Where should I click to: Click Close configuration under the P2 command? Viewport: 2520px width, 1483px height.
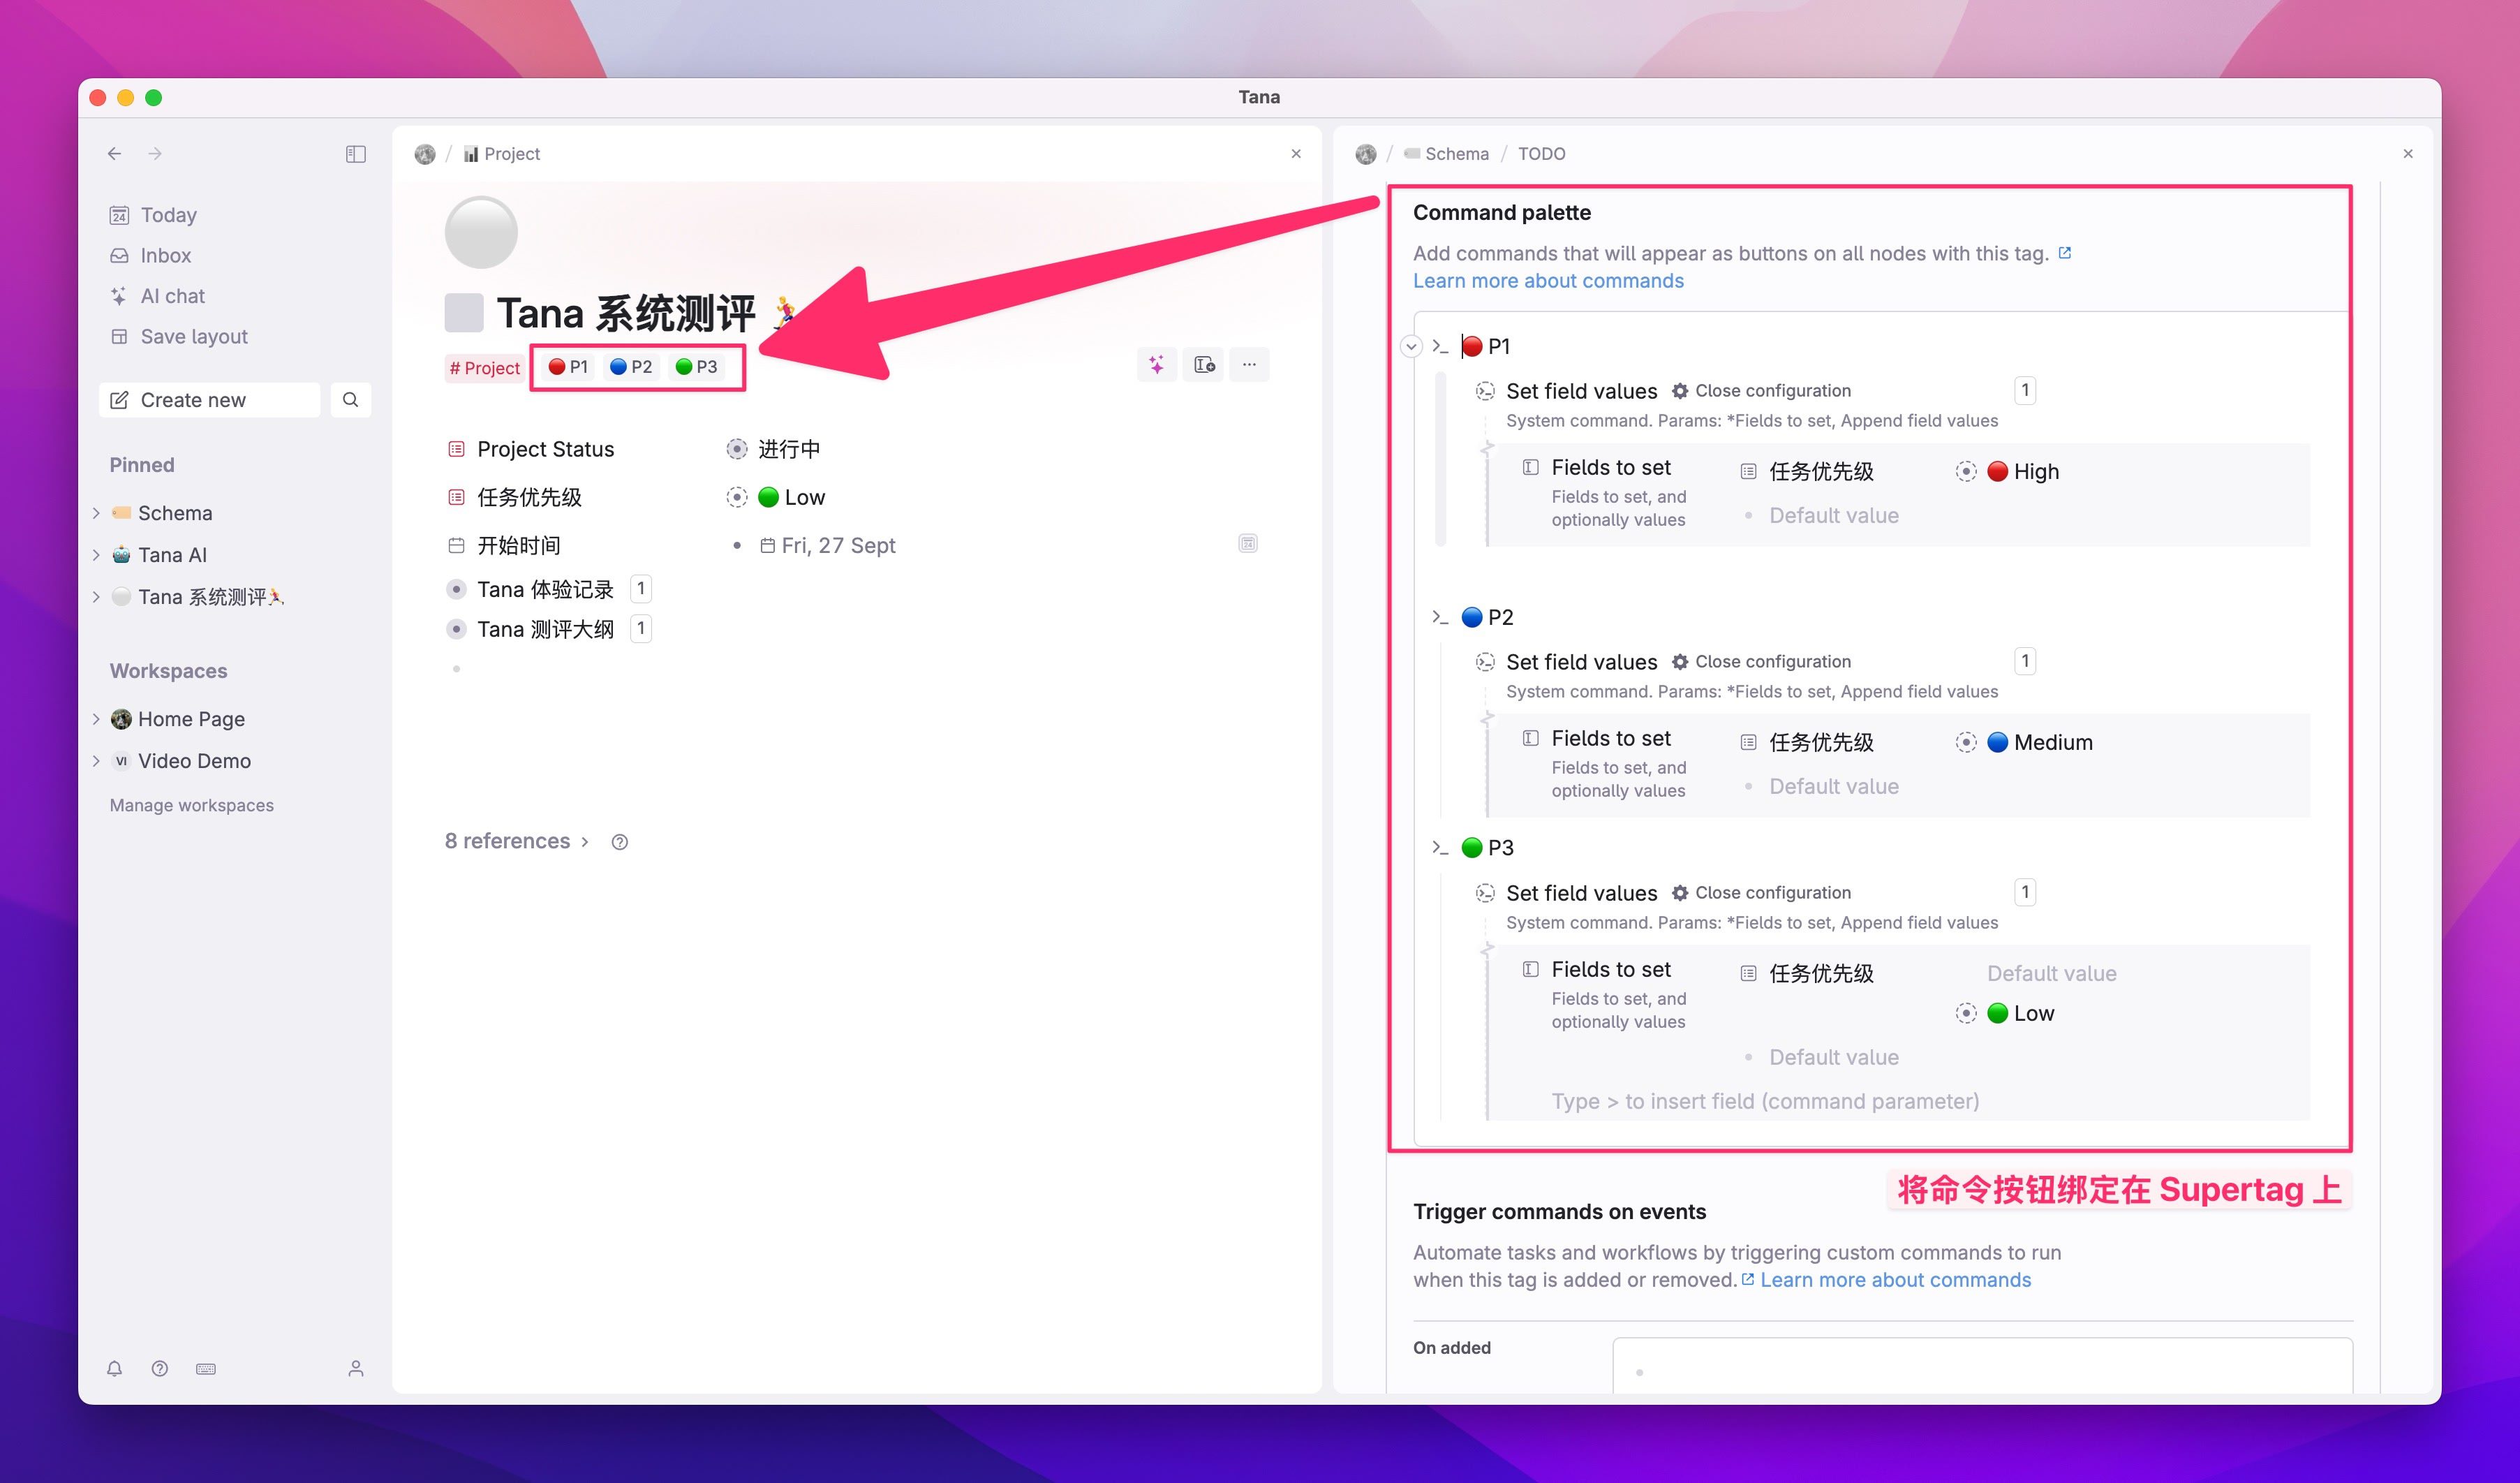pyautogui.click(x=1762, y=662)
